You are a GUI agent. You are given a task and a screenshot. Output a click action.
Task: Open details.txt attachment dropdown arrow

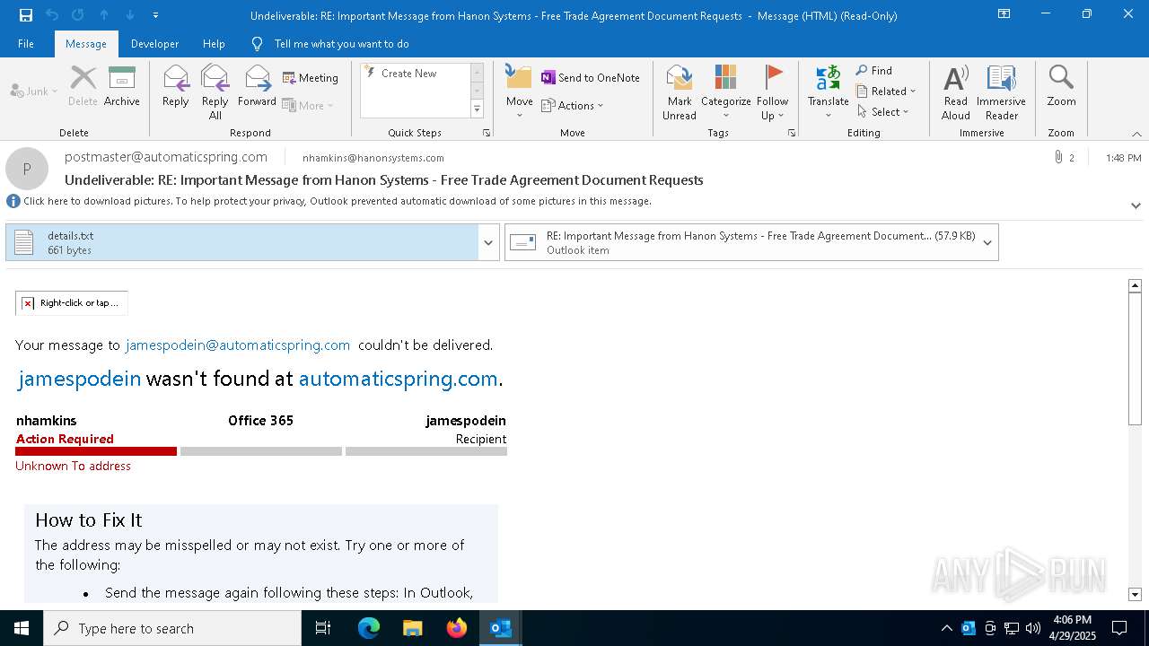coord(489,242)
